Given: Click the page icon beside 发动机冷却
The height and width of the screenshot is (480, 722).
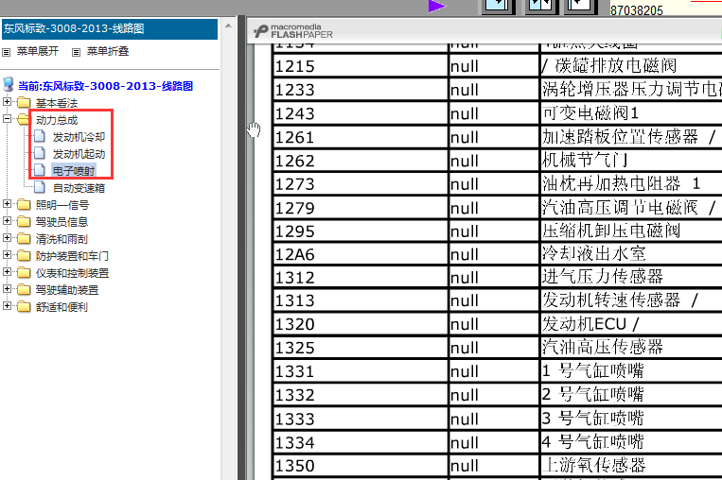Looking at the screenshot, I should click(x=40, y=136).
